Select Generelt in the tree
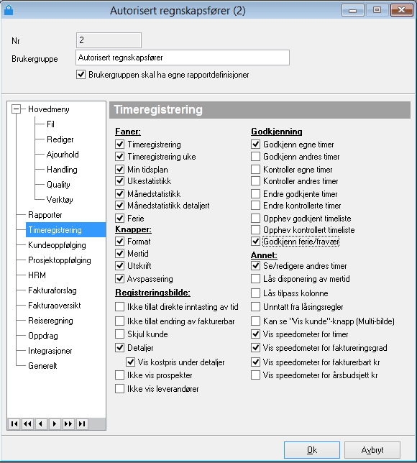The image size is (417, 463). tap(42, 366)
